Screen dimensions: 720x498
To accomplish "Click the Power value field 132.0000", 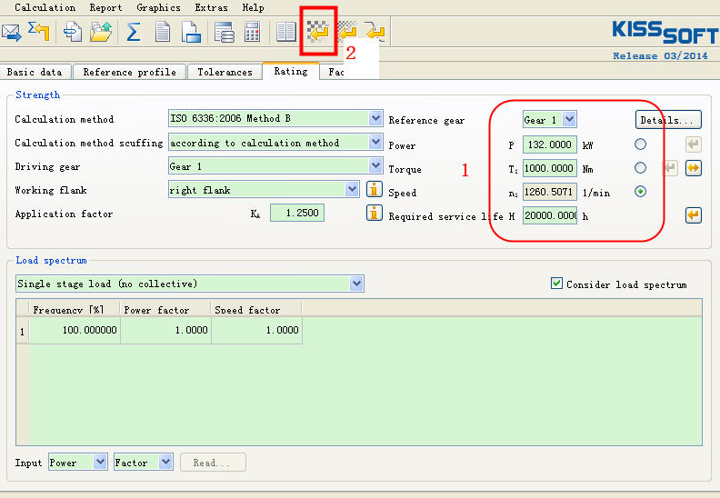I will click(550, 144).
